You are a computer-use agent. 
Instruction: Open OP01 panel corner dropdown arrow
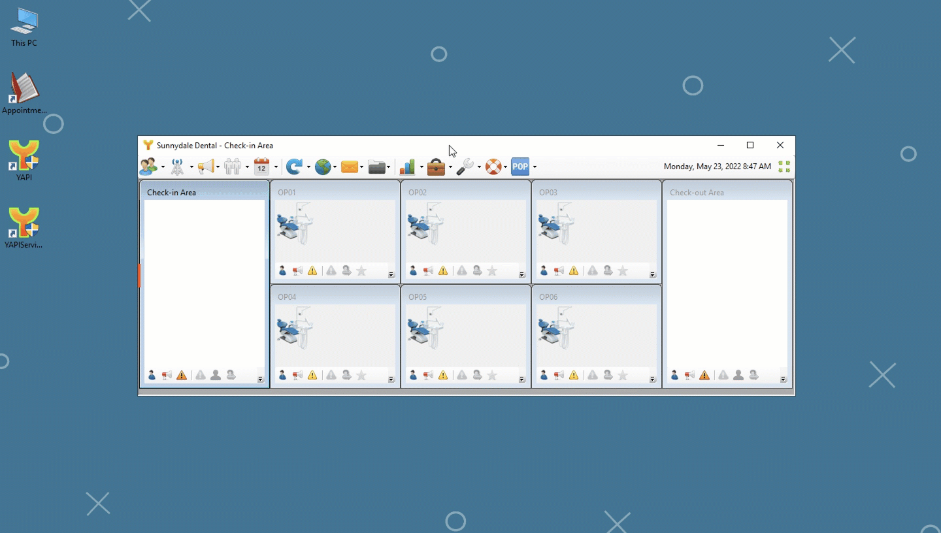coord(391,275)
